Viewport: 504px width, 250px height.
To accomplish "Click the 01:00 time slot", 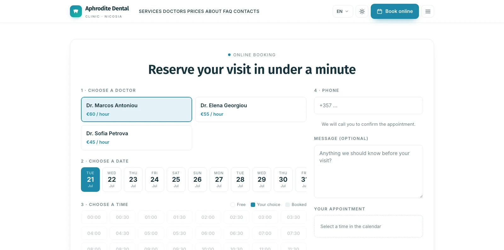I will [x=151, y=217].
